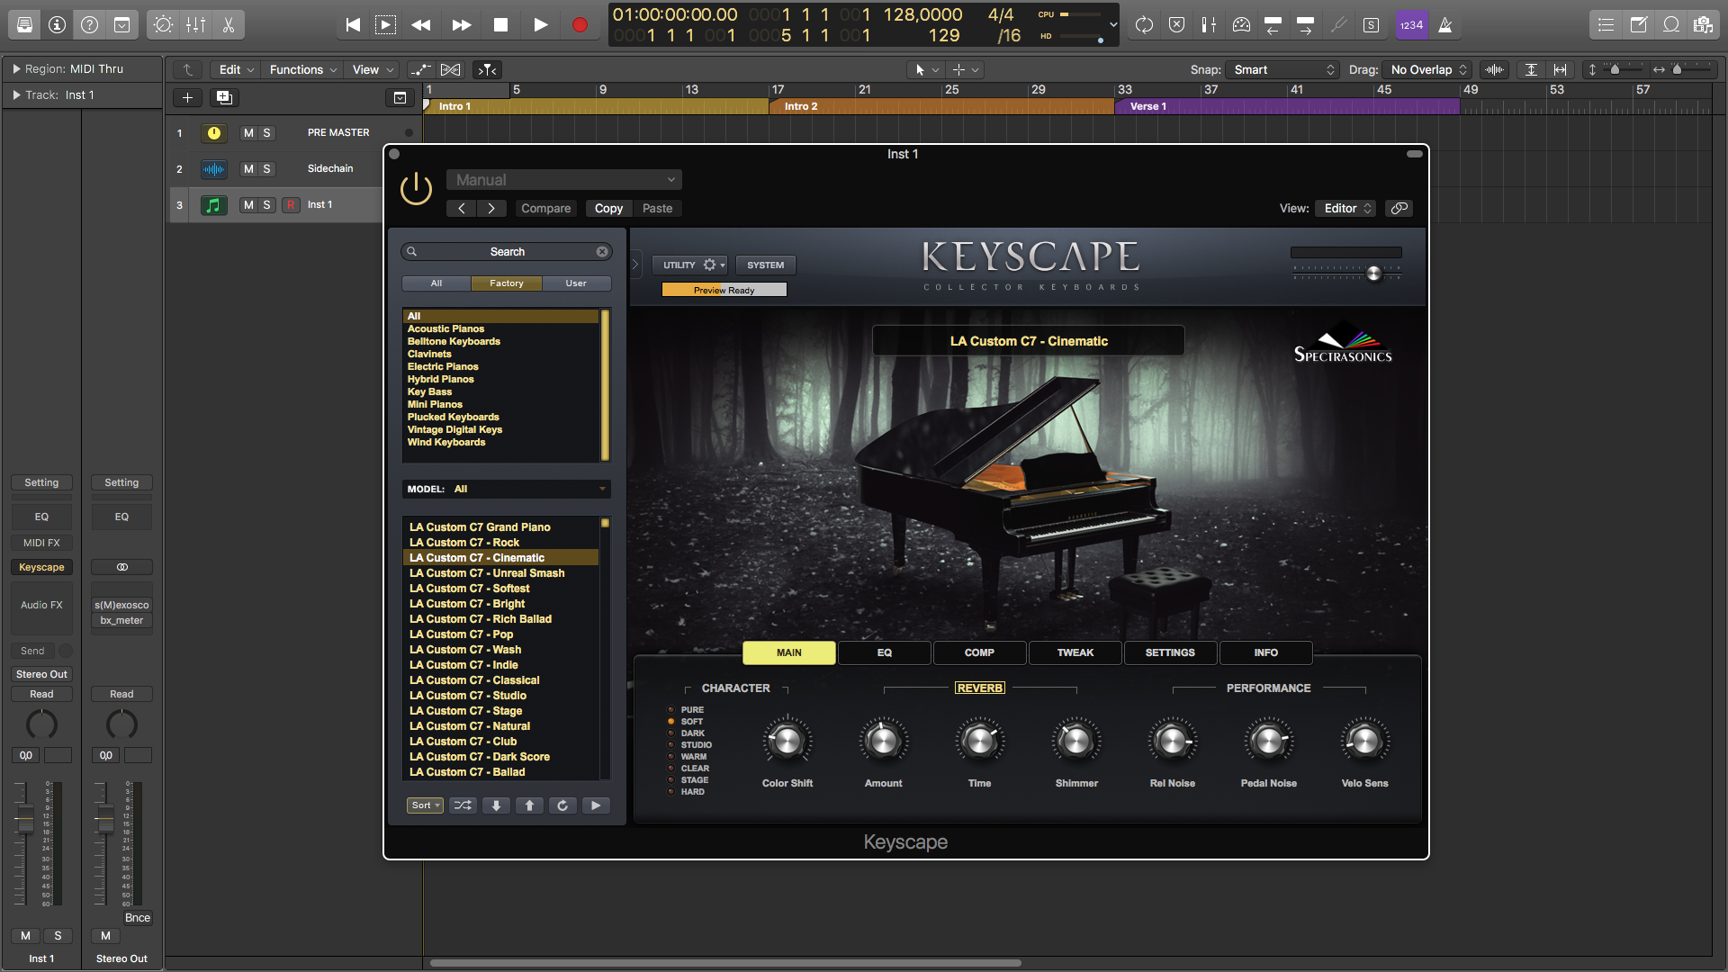
Task: Record-enable the Inst 1 track
Action: [290, 205]
